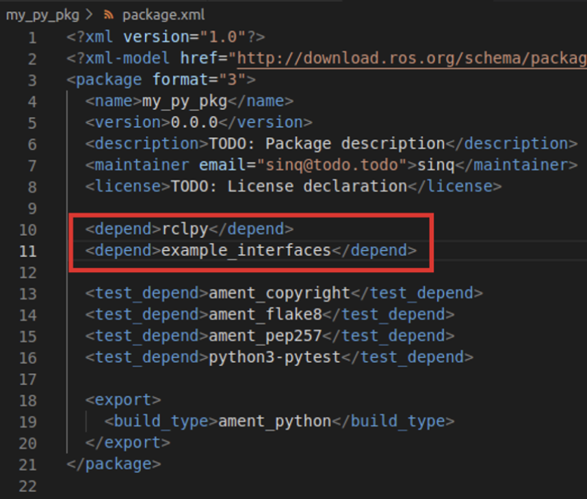
Task: Click 'ament_flake8' test dependency
Action: tap(265, 314)
